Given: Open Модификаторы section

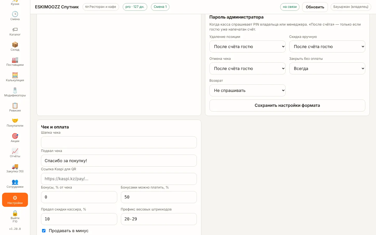Looking at the screenshot, I should pyautogui.click(x=15, y=92).
